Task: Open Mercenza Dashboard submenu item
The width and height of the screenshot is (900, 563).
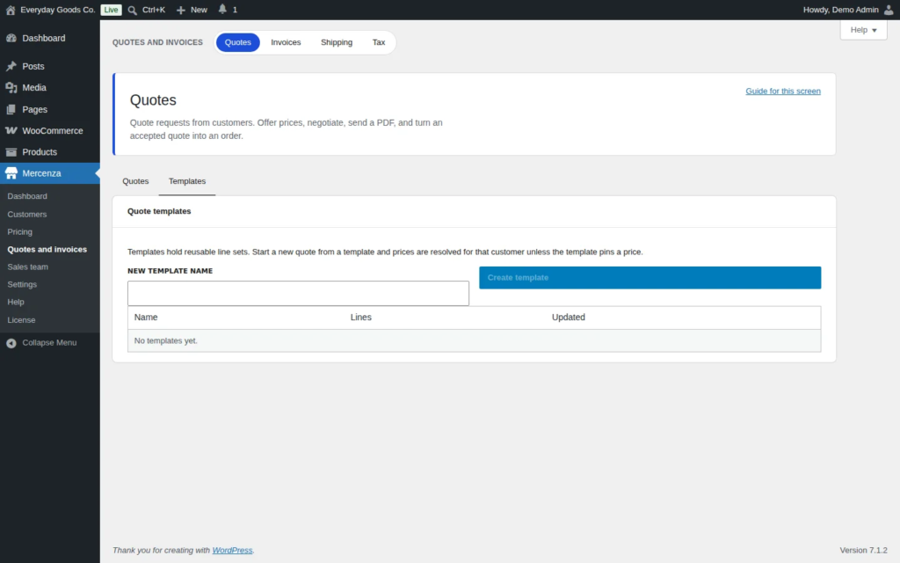Action: pyautogui.click(x=27, y=196)
